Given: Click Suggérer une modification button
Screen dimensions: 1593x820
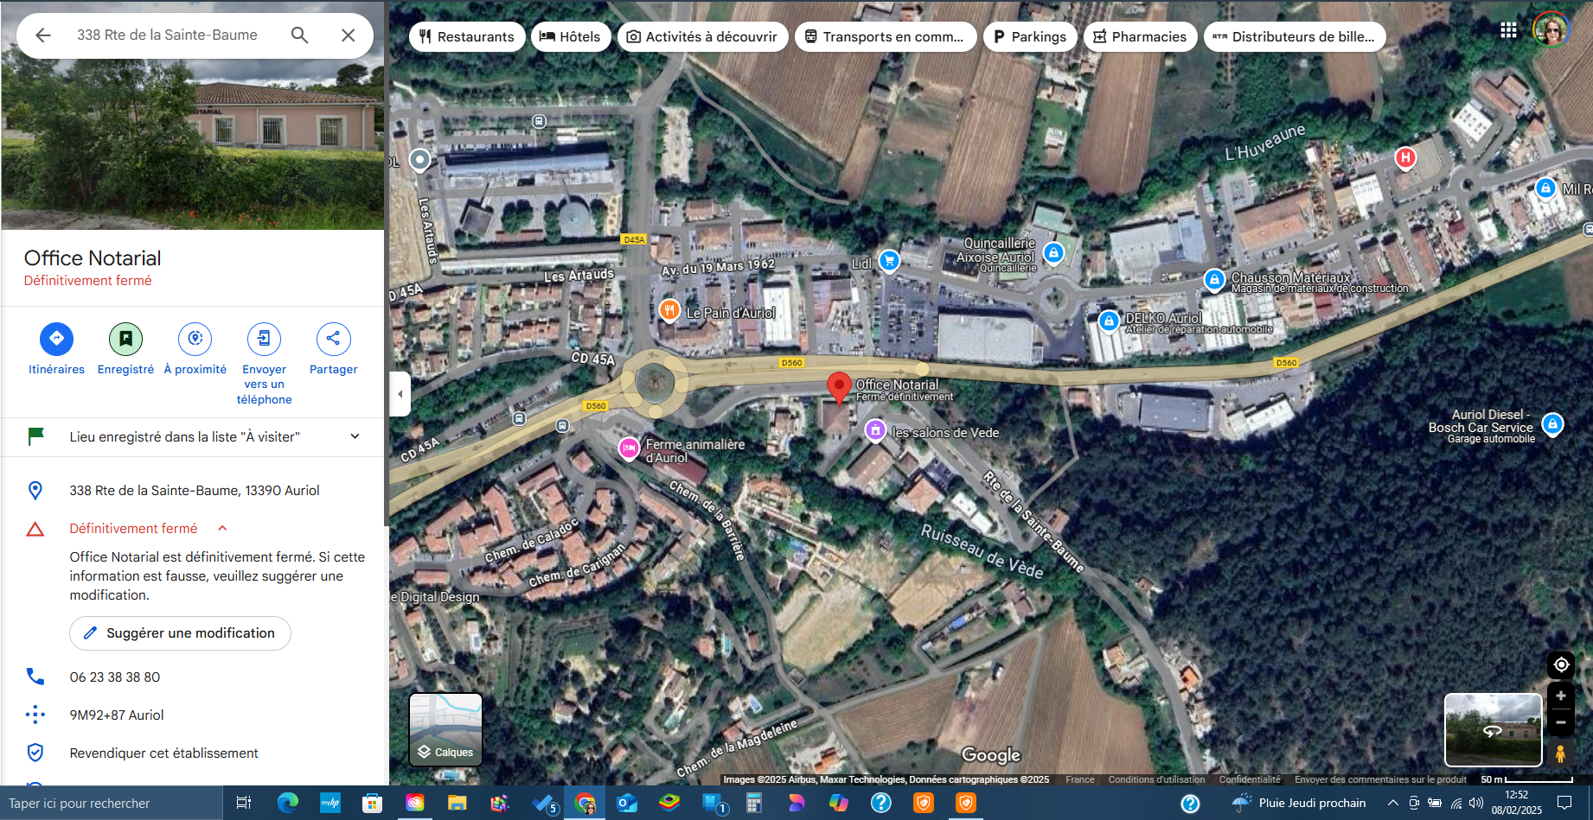Looking at the screenshot, I should [180, 633].
